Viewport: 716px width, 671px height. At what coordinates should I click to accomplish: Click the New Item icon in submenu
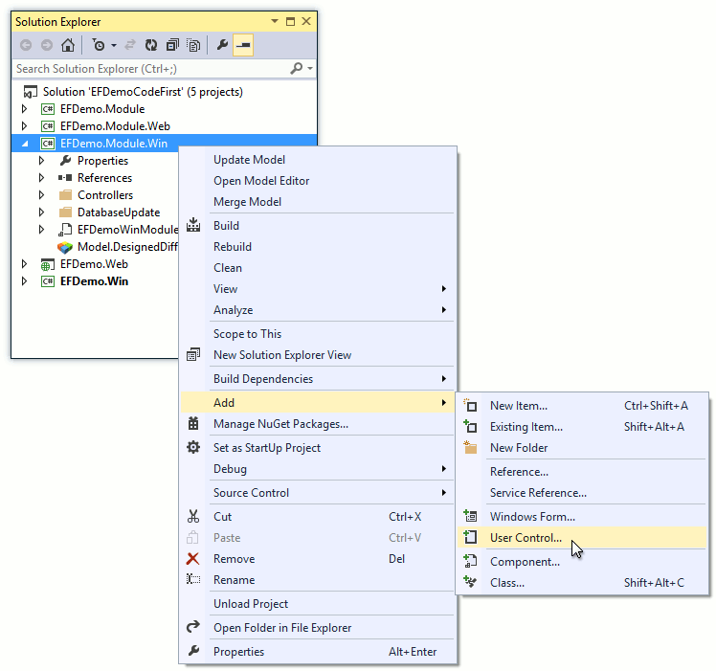[470, 405]
